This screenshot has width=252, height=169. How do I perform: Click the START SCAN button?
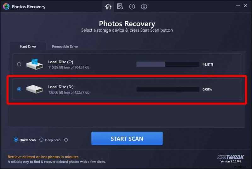pyautogui.click(x=127, y=139)
